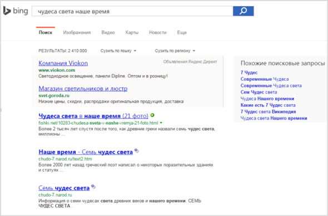
Task: Open the Еще menu
Action: click(182, 32)
